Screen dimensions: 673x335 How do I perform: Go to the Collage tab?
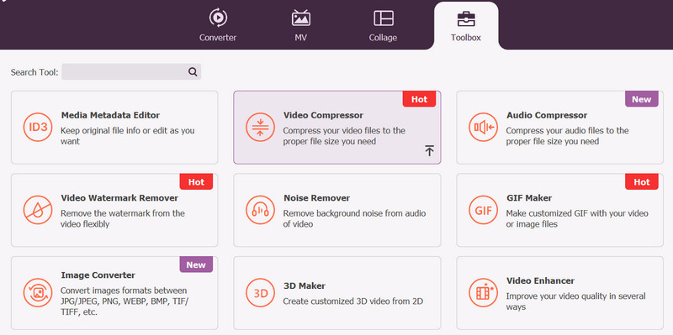pos(383,26)
